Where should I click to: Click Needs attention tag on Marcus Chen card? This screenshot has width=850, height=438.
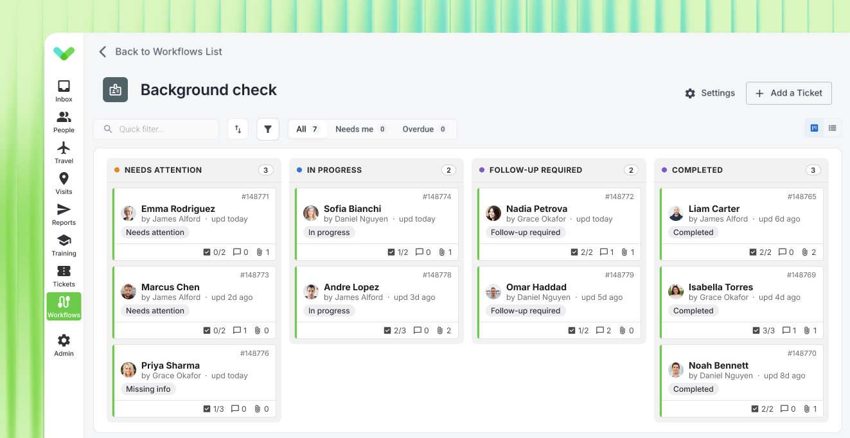(x=155, y=311)
